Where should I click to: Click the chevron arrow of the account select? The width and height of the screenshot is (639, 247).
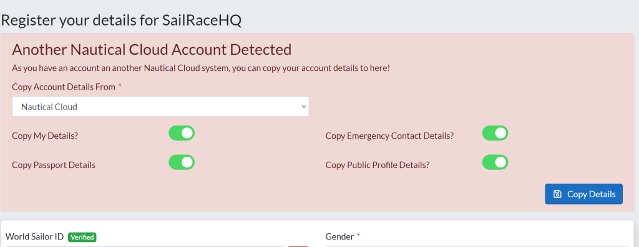pyautogui.click(x=304, y=107)
